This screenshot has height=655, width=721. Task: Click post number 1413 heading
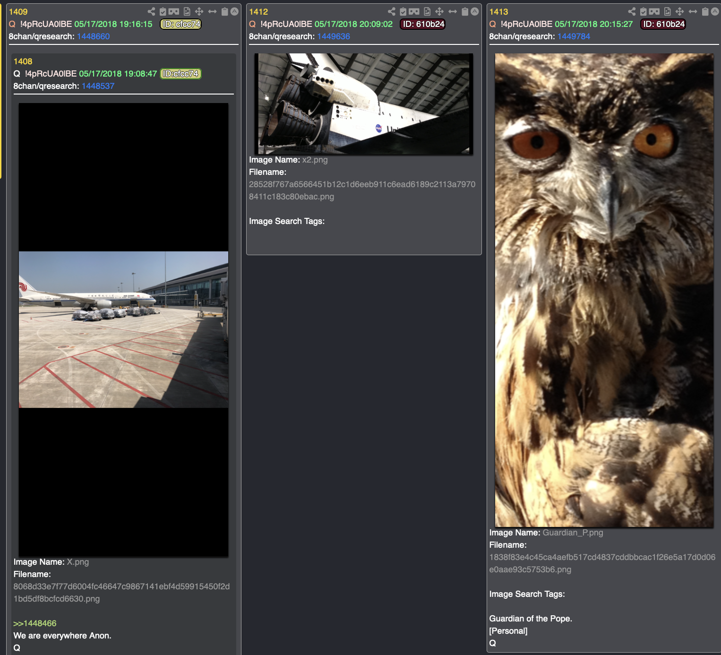(x=499, y=12)
